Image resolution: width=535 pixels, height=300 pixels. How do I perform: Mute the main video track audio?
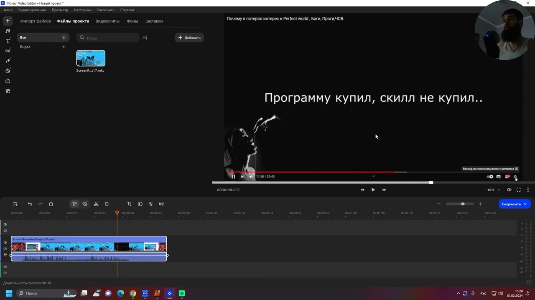point(5,248)
